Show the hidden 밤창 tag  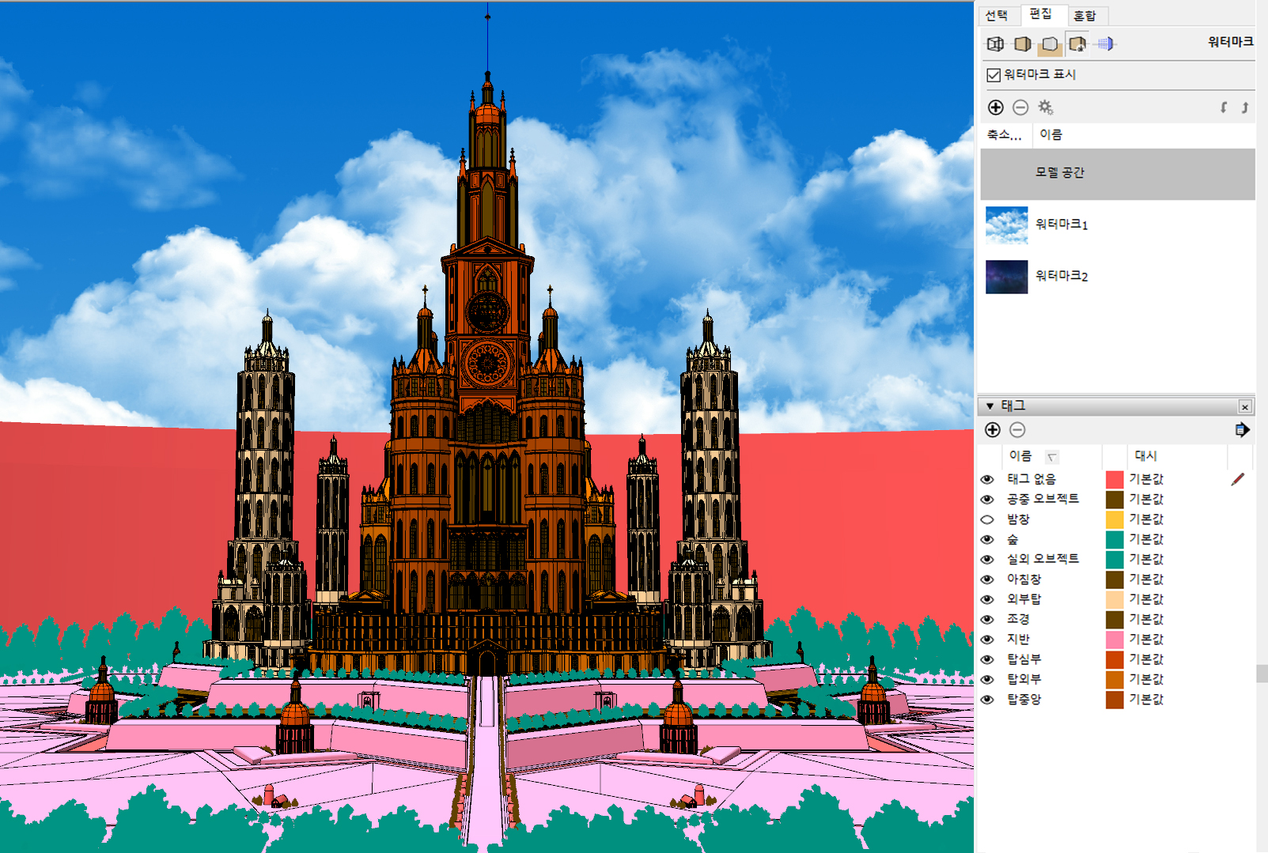[987, 519]
